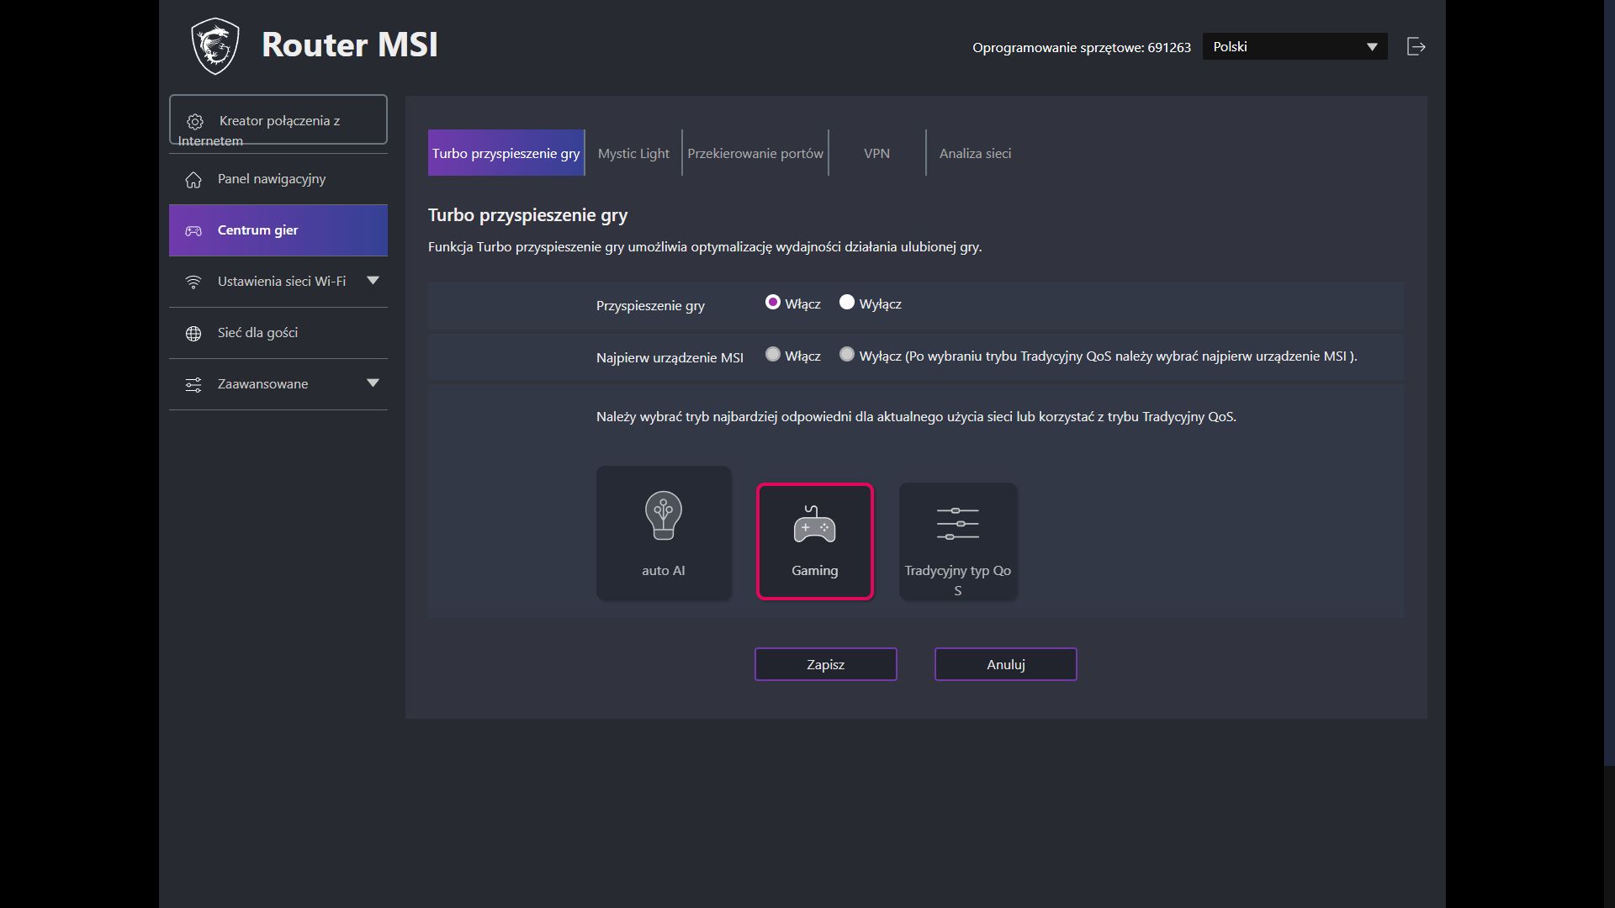Image resolution: width=1615 pixels, height=908 pixels.
Task: Switch to Turbo przyspieszenie gry tab
Action: click(506, 153)
